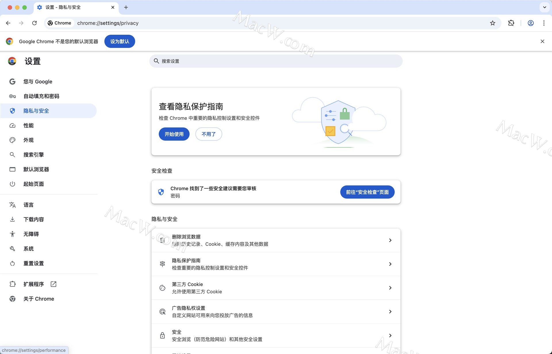Expand the 安全 row chevron

click(390, 336)
